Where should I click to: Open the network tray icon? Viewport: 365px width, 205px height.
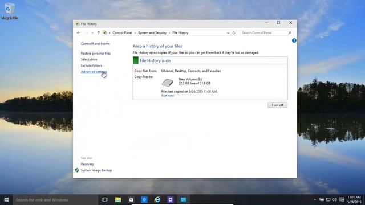(x=328, y=200)
